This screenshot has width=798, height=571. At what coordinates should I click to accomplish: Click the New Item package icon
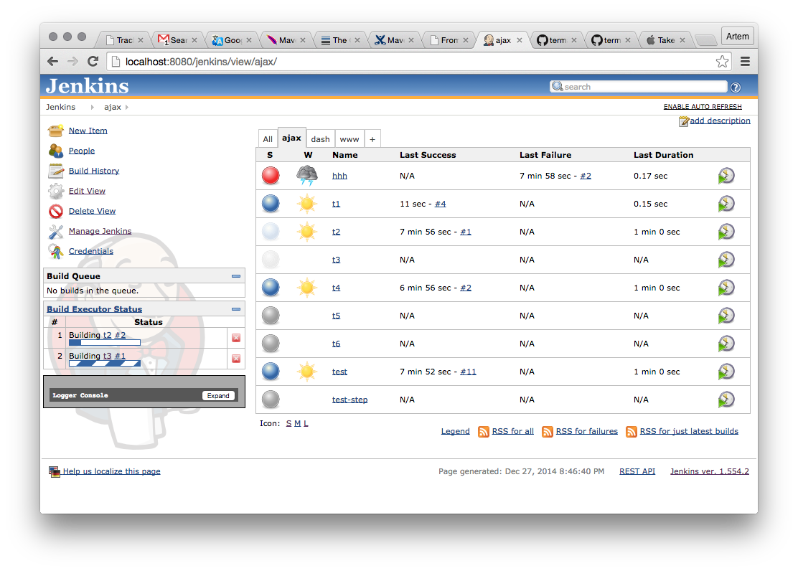(55, 131)
